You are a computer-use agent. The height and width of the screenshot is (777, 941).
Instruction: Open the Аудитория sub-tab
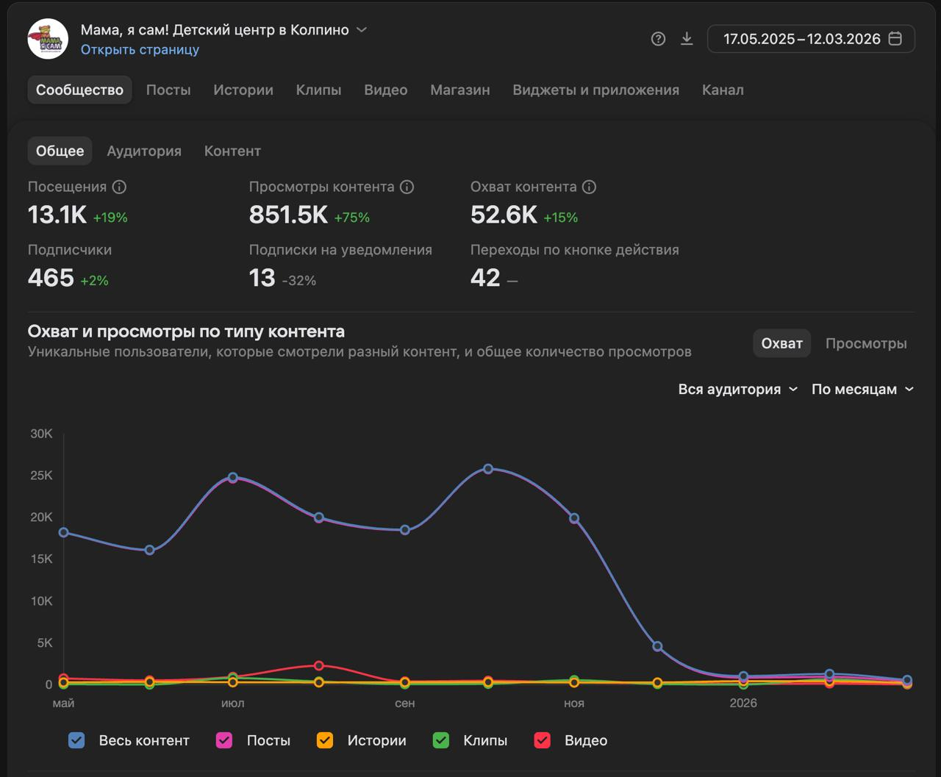coord(144,151)
